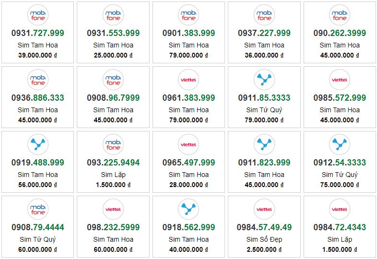Click Mobifone logo above 0931.727.999
Image resolution: width=377 pixels, height=259 pixels.
[x=38, y=15]
